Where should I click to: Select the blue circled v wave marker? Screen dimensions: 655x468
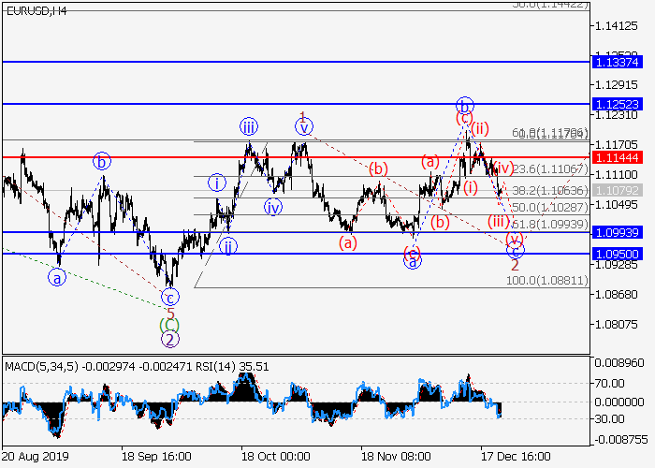pyautogui.click(x=304, y=127)
